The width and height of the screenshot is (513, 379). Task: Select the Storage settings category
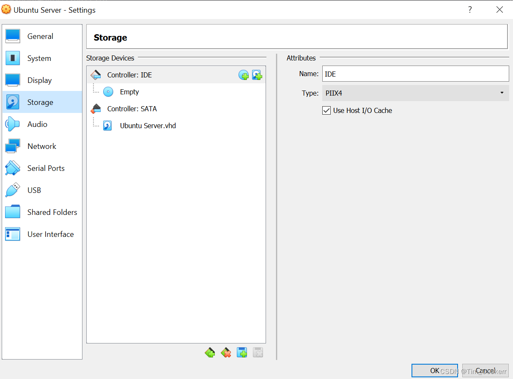tap(42, 102)
